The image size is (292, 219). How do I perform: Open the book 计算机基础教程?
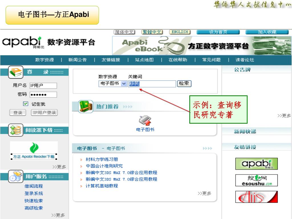(102, 186)
